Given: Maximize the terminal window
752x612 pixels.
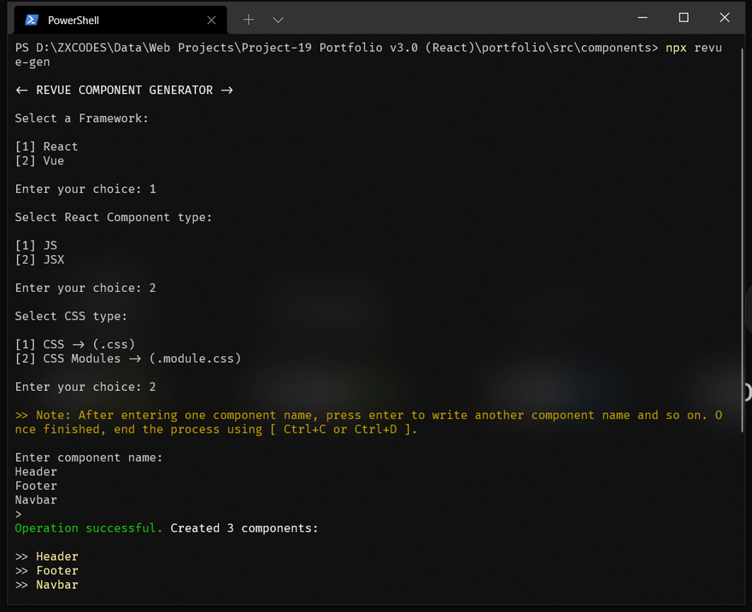Looking at the screenshot, I should click(x=684, y=18).
